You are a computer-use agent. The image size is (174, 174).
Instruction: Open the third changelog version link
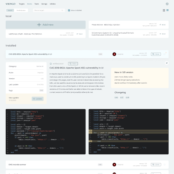click(x=127, y=97)
